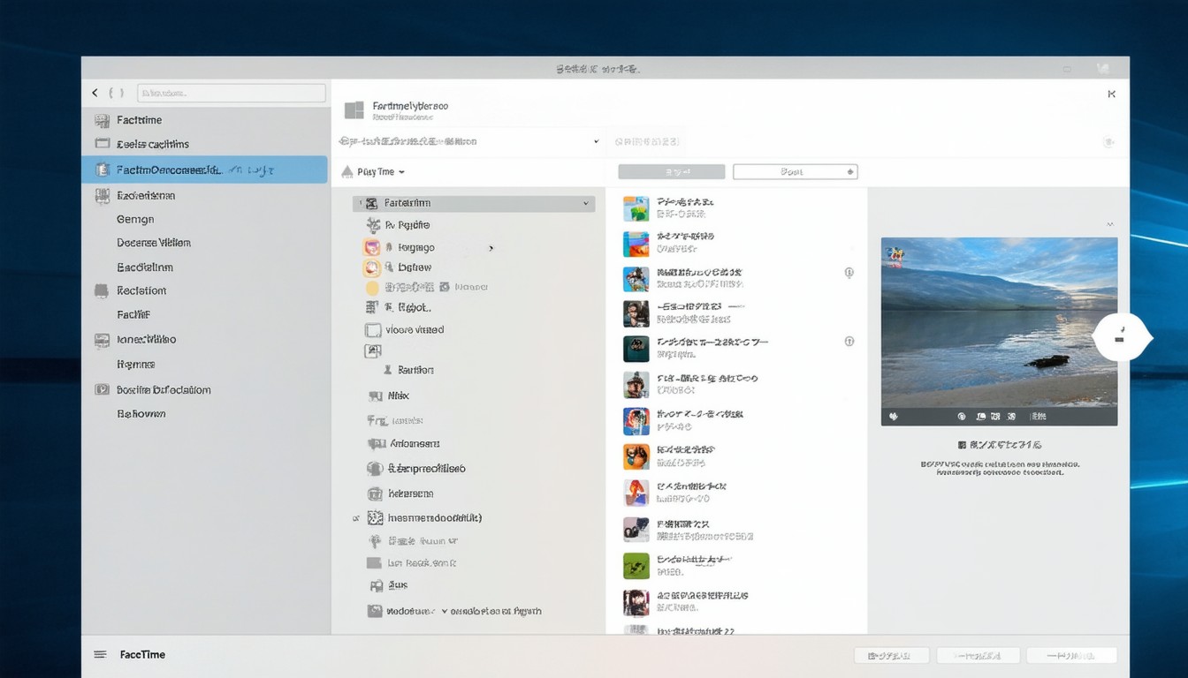The image size is (1188, 678).
Task: Click the yellow circle swatch in the tree
Action: coord(372,288)
